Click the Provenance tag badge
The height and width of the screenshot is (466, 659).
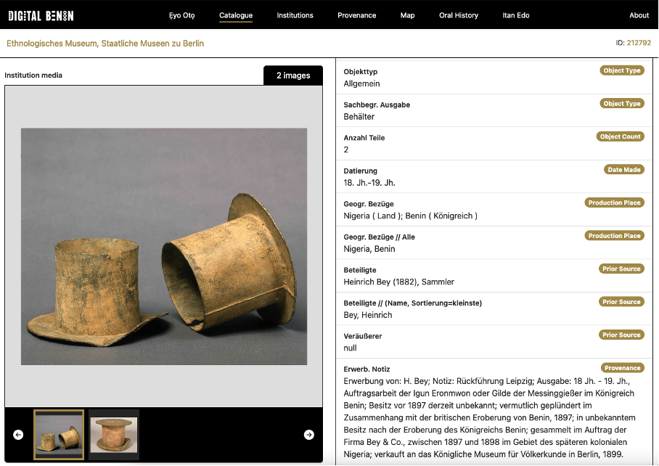[622, 368]
